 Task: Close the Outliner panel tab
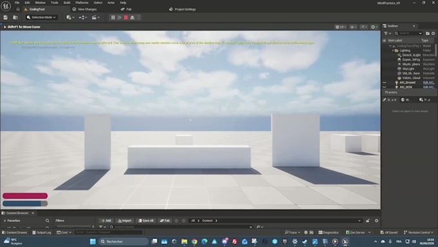[414, 26]
